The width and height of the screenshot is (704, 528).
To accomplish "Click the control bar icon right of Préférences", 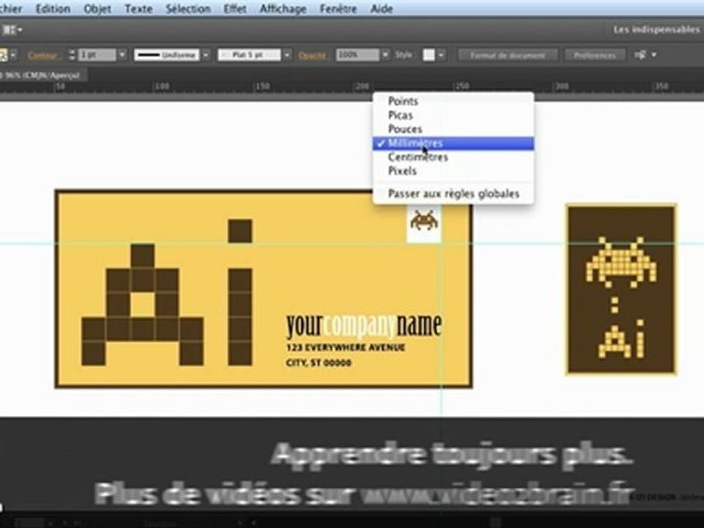I will (640, 55).
